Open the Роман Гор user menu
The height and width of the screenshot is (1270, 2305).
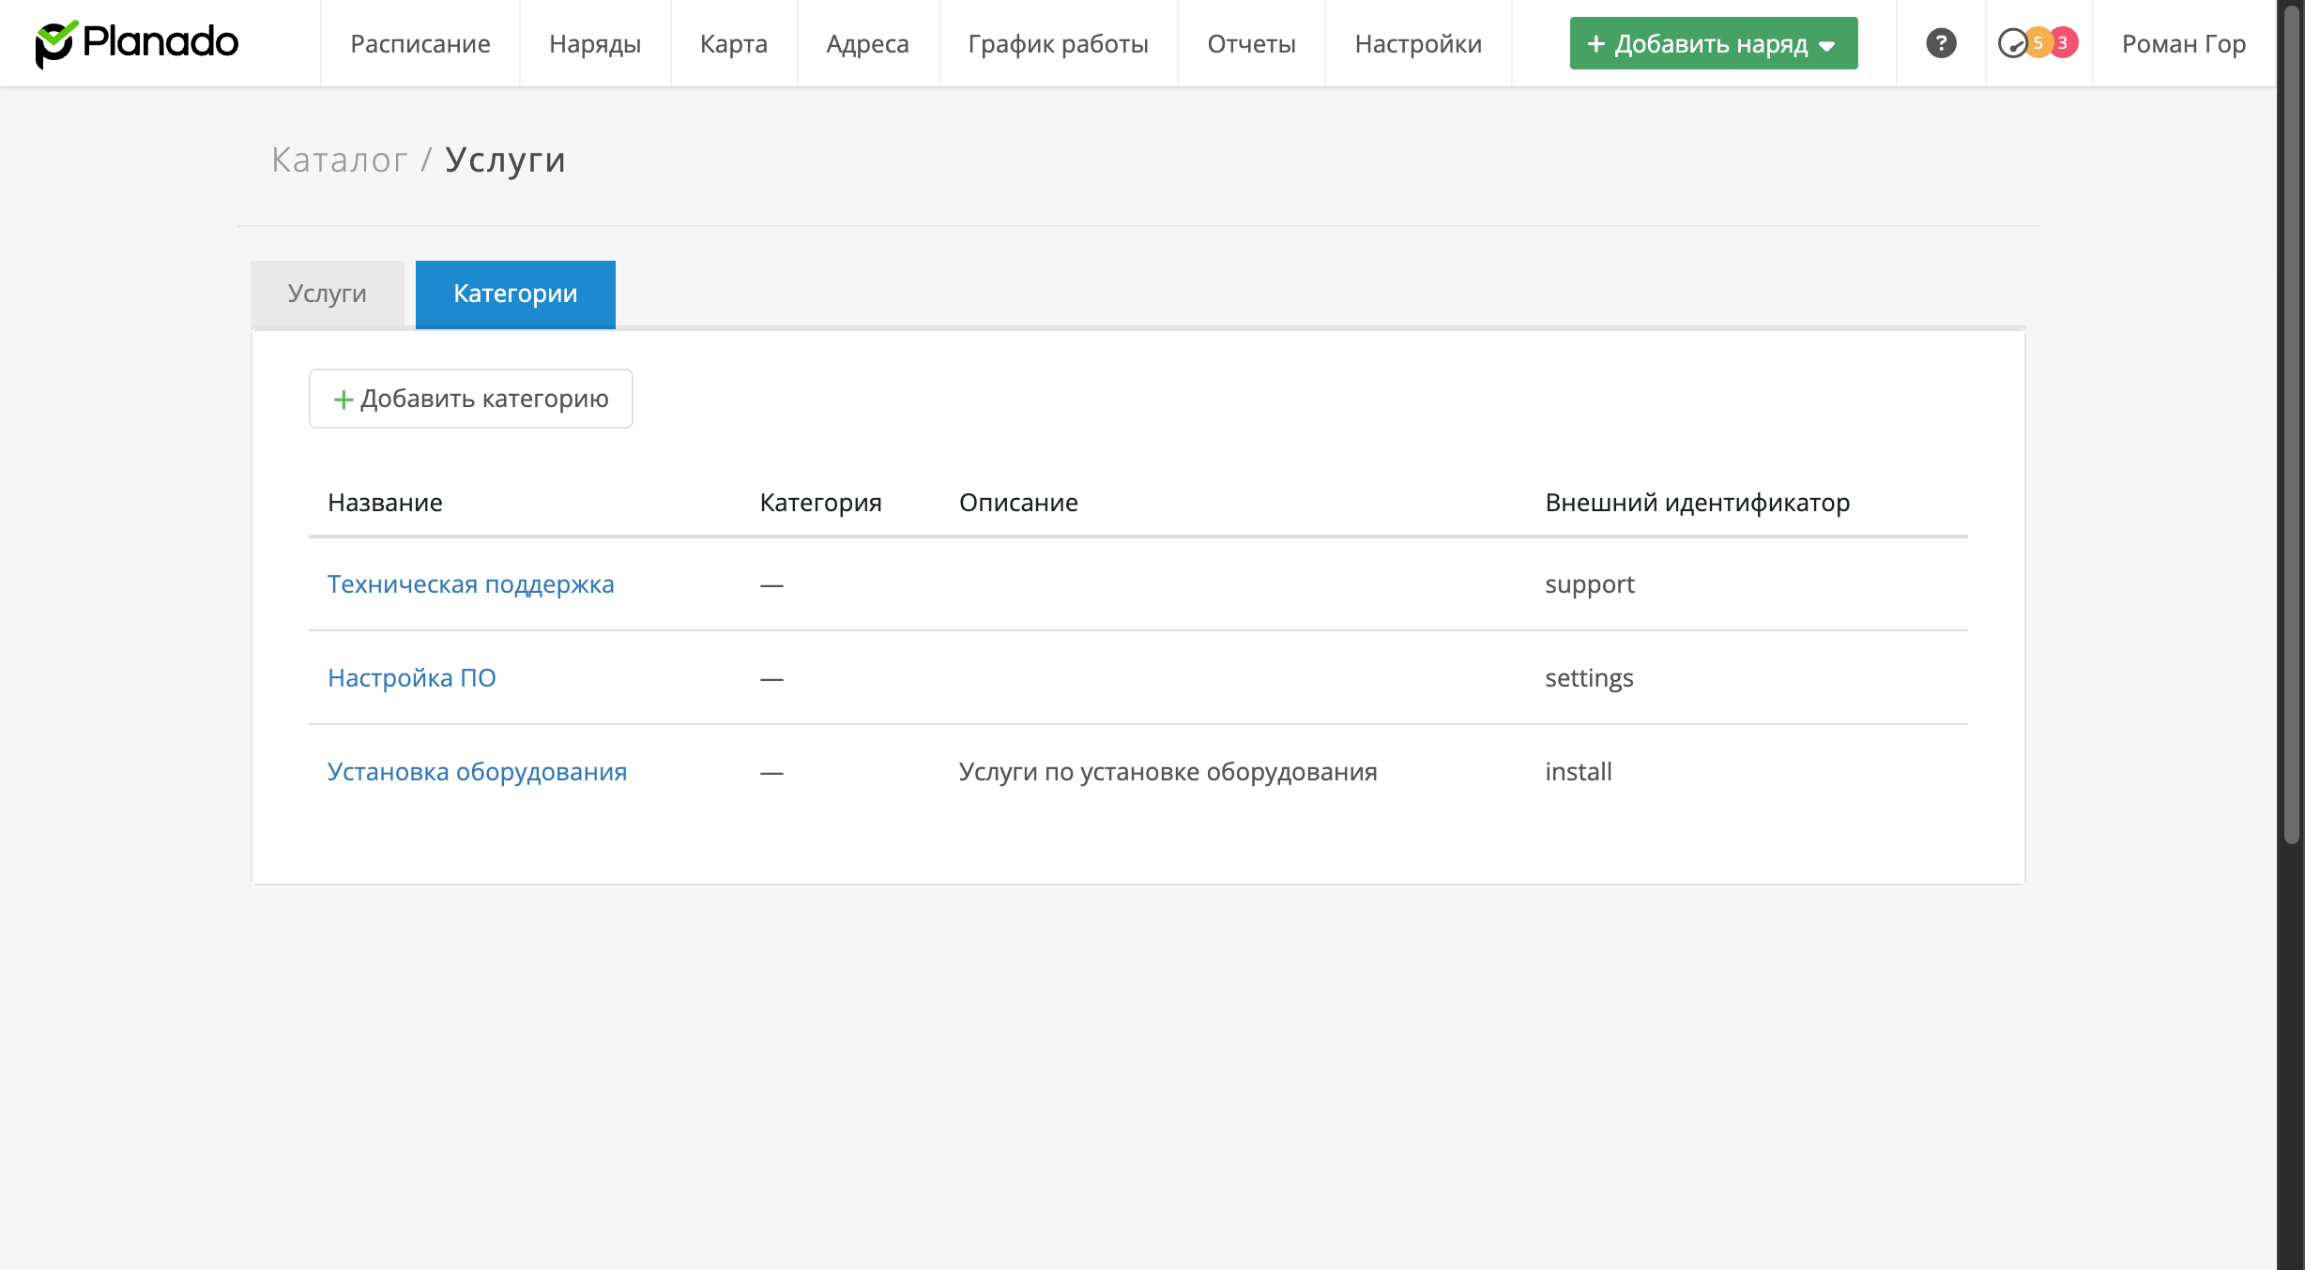(2183, 43)
